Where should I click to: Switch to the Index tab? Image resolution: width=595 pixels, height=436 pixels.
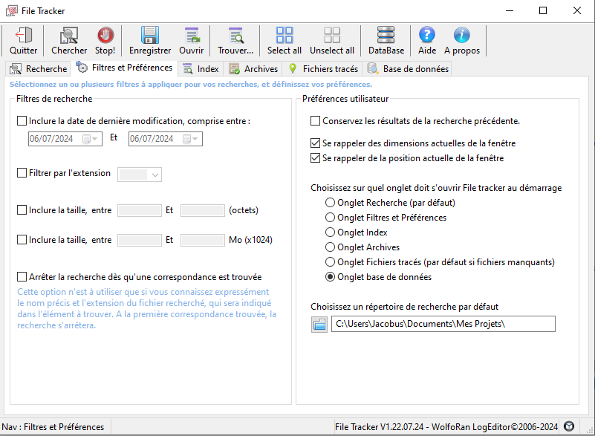tap(201, 69)
